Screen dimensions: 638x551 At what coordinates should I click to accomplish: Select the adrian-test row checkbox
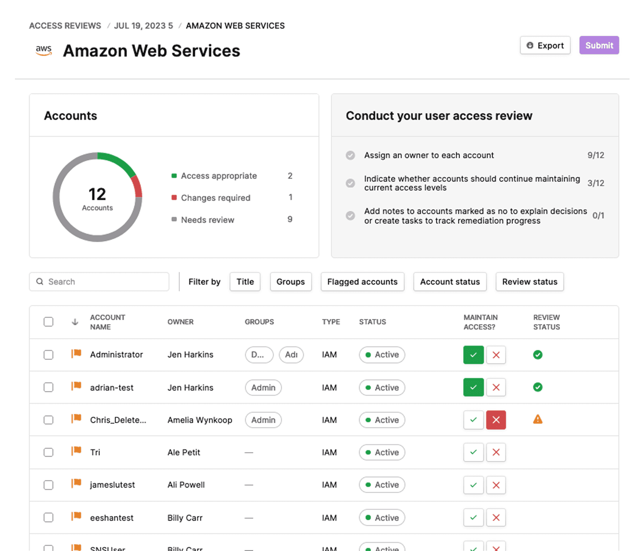tap(49, 387)
